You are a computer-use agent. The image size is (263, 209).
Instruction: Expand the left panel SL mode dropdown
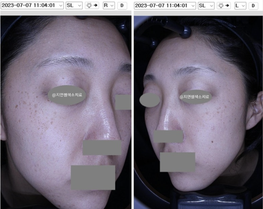[74, 5]
